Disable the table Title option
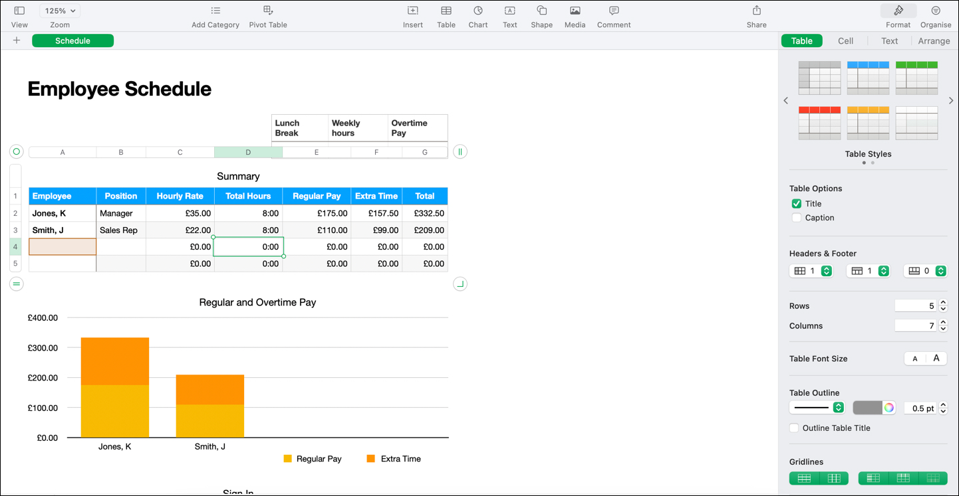Screen dimensions: 959x496 coord(796,203)
